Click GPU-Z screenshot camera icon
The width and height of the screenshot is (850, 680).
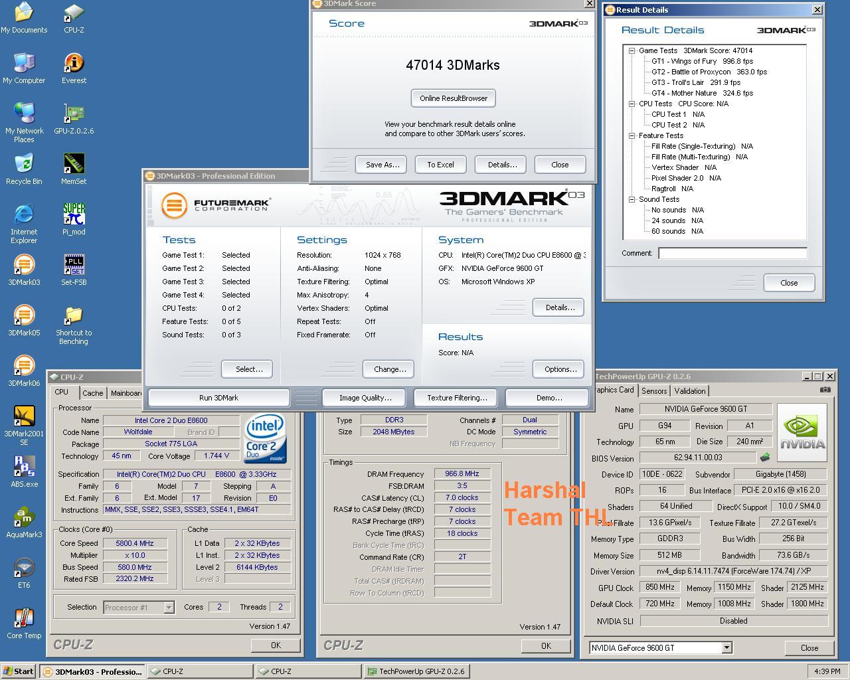tap(825, 390)
